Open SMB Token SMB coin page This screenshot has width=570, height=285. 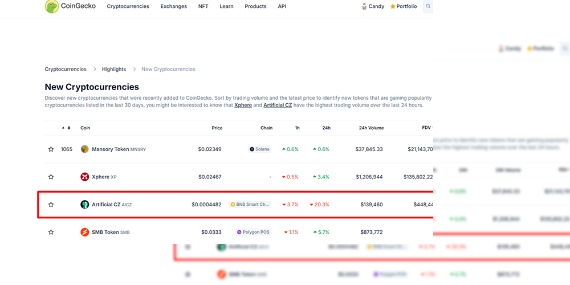(x=111, y=233)
